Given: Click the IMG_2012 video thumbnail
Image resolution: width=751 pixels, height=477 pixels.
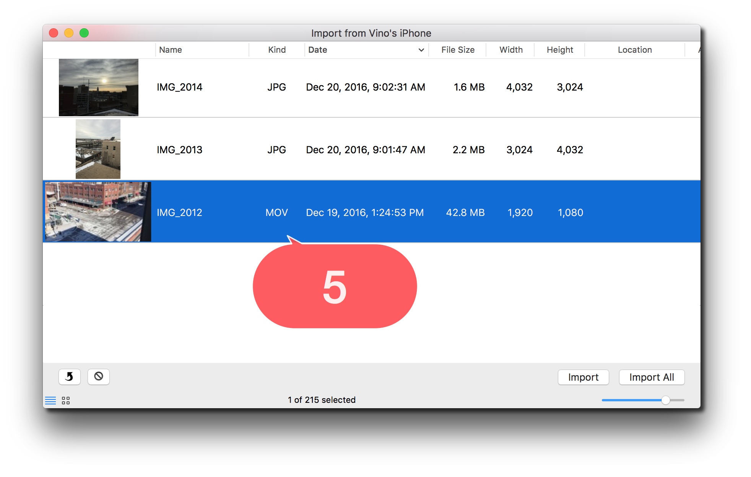Looking at the screenshot, I should coord(98,212).
